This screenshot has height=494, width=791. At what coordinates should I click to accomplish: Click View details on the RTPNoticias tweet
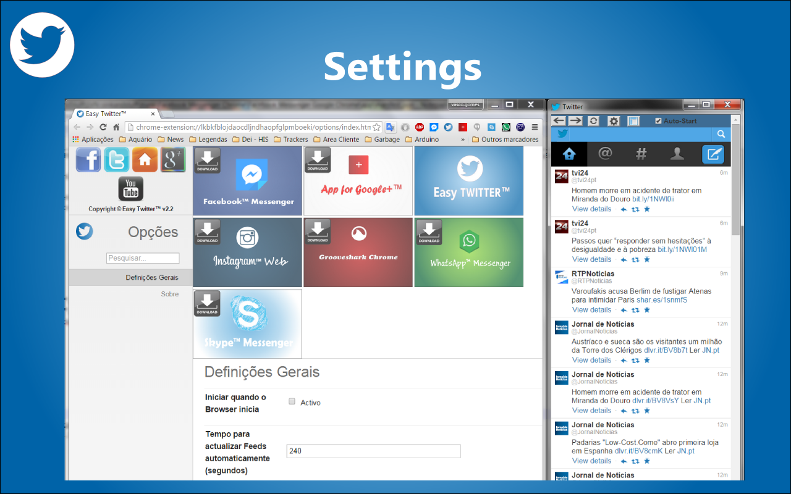pyautogui.click(x=591, y=310)
